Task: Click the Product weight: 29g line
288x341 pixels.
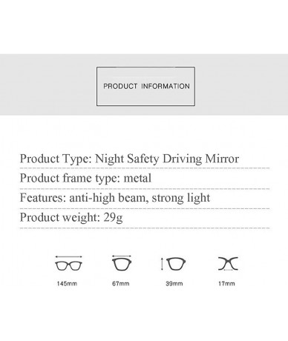Action: click(71, 217)
